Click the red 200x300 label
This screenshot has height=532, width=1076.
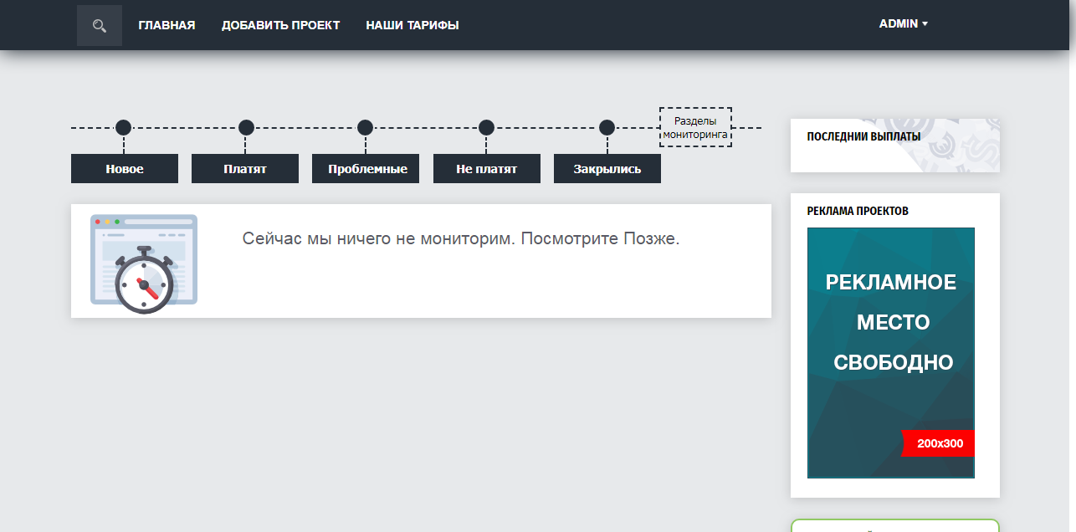939,443
